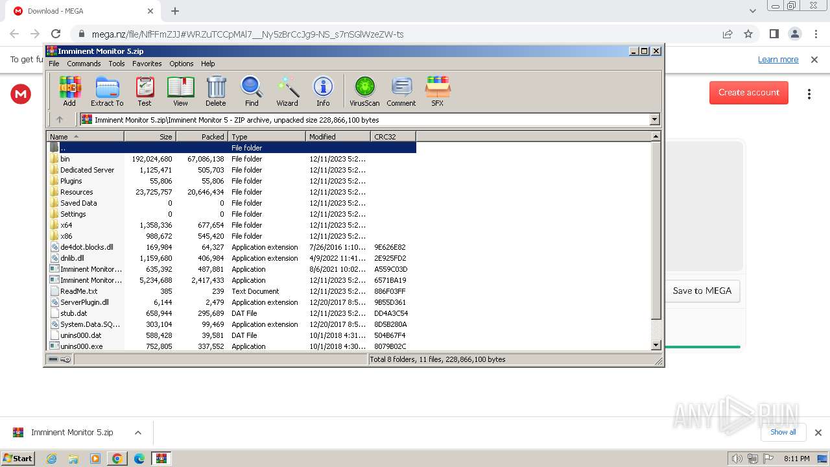Screen dimensions: 830x467
Task: Launch the Wizard wand tool
Action: (287, 91)
